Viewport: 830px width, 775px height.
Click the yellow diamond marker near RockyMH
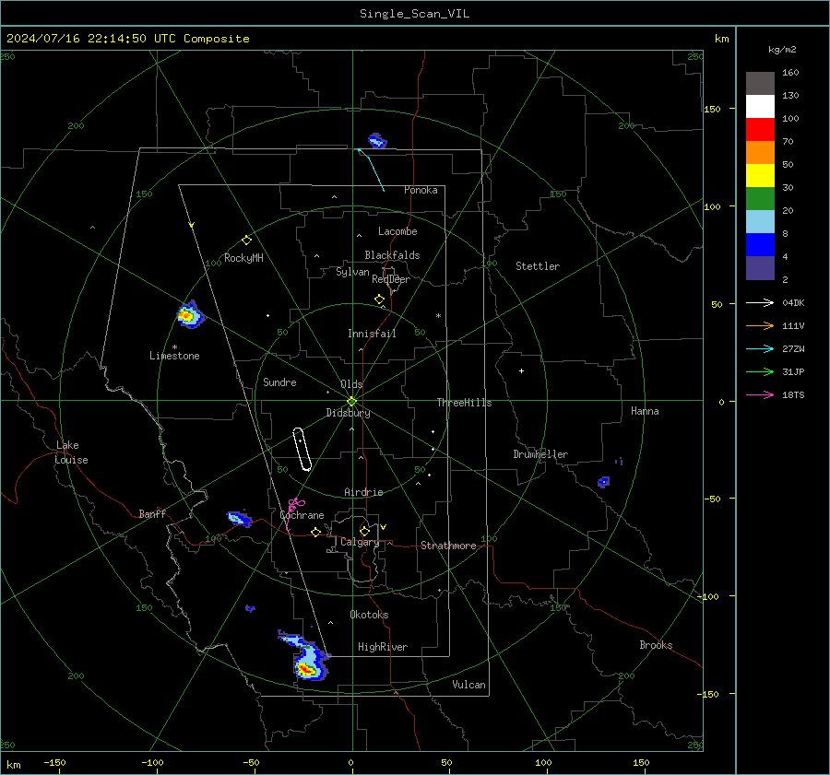point(246,241)
